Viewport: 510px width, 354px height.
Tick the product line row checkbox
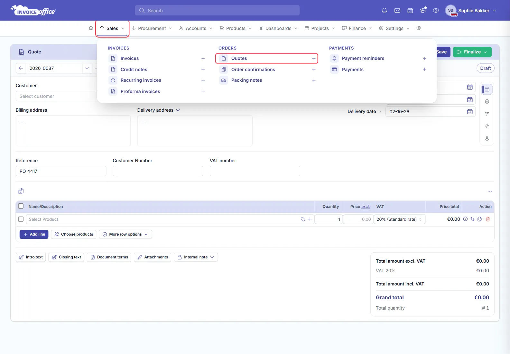21,219
